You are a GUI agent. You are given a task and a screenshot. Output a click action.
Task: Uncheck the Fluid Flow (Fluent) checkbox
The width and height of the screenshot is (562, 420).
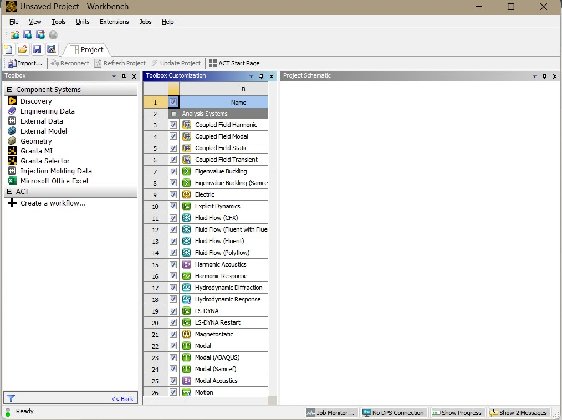pyautogui.click(x=173, y=241)
